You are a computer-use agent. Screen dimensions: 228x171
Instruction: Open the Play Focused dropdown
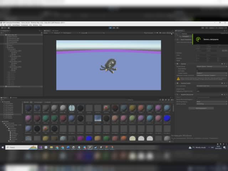click(150, 33)
